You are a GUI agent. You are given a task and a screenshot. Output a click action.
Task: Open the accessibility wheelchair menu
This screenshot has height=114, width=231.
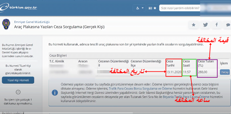coord(138,8)
